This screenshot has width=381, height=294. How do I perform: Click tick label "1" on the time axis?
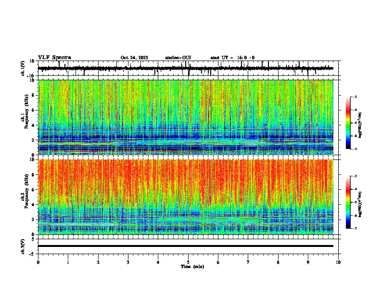pyautogui.click(x=68, y=262)
